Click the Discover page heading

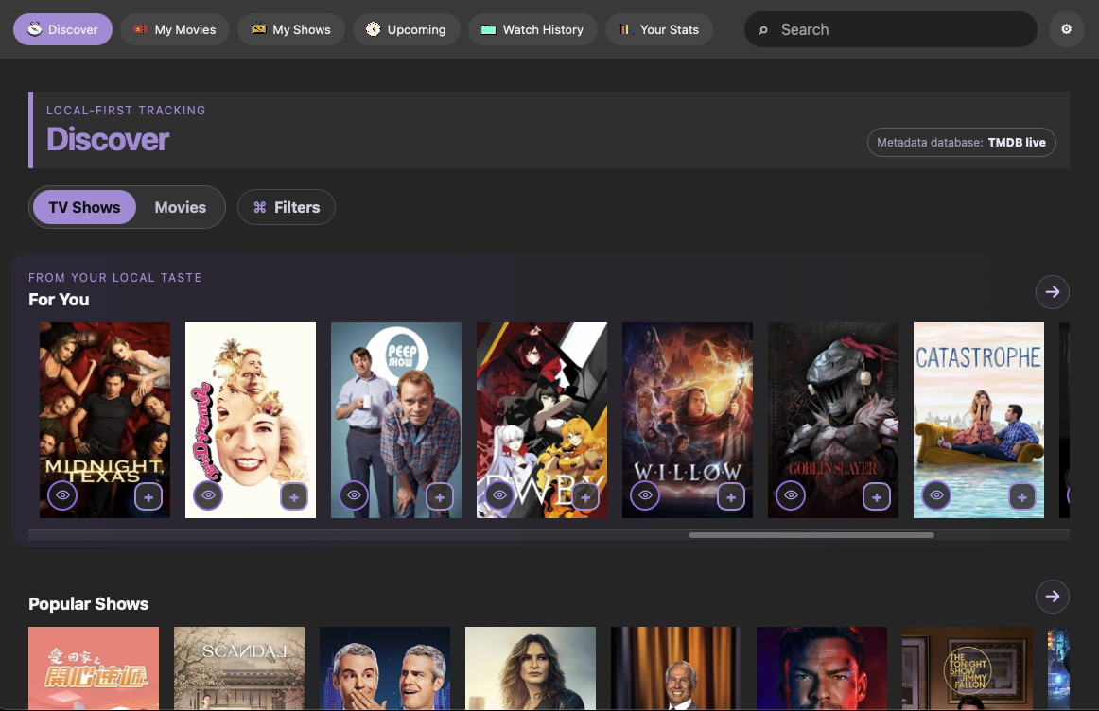(108, 139)
